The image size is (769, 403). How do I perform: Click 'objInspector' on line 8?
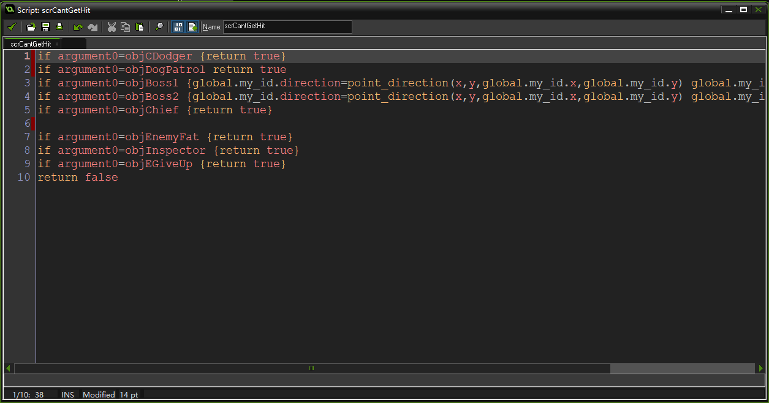[165, 151]
